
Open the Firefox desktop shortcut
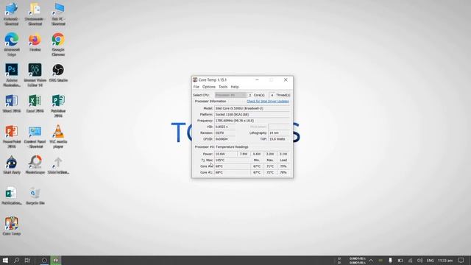[x=35, y=43]
